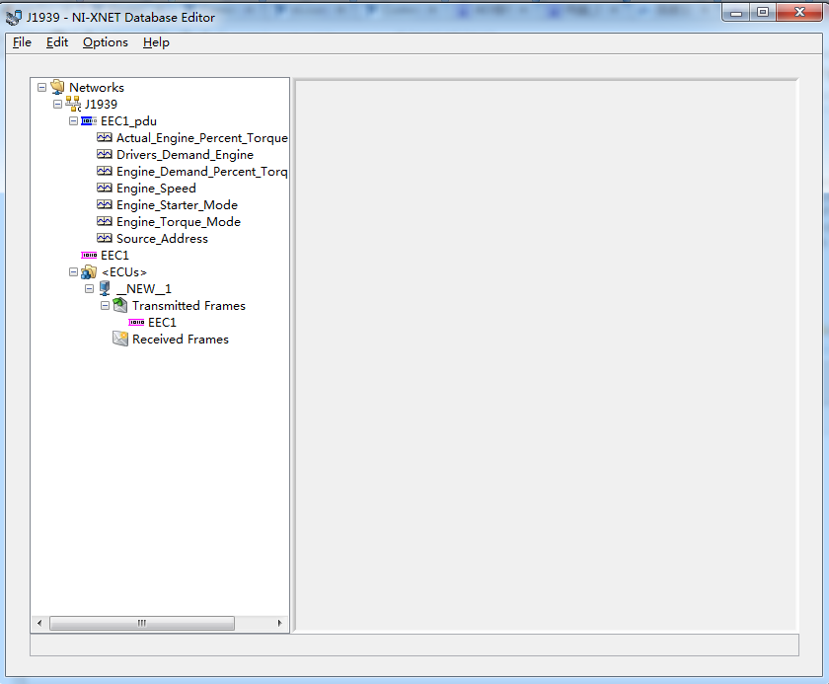This screenshot has height=684, width=829.
Task: Click the __NEW__1 ECU device icon
Action: [105, 288]
